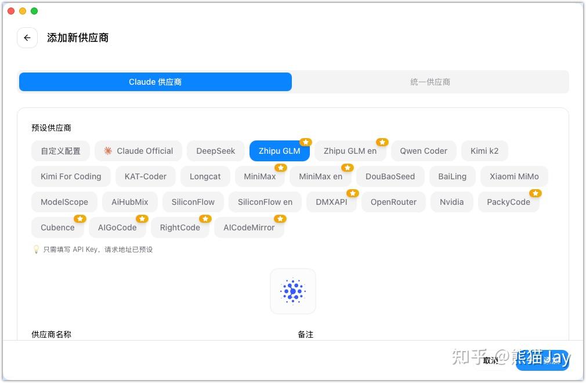
Task: Select the MiniMax en preset
Action: 321,176
